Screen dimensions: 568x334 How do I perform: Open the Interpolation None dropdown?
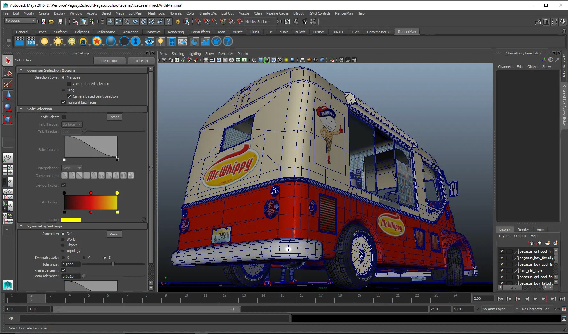(72, 168)
